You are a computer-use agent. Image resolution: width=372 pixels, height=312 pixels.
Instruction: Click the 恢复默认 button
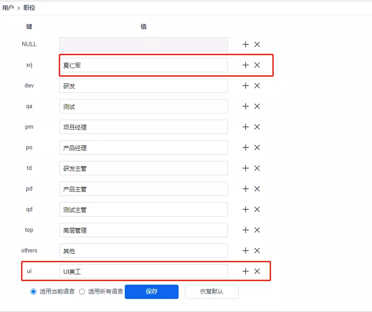point(212,292)
